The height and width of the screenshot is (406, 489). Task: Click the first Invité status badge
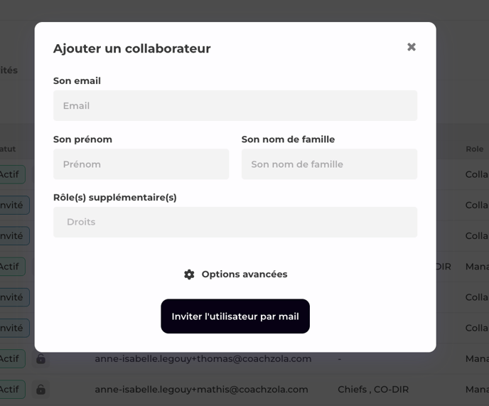11,205
